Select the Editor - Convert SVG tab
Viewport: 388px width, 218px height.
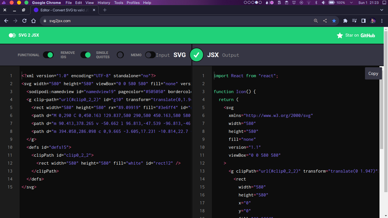click(x=65, y=10)
